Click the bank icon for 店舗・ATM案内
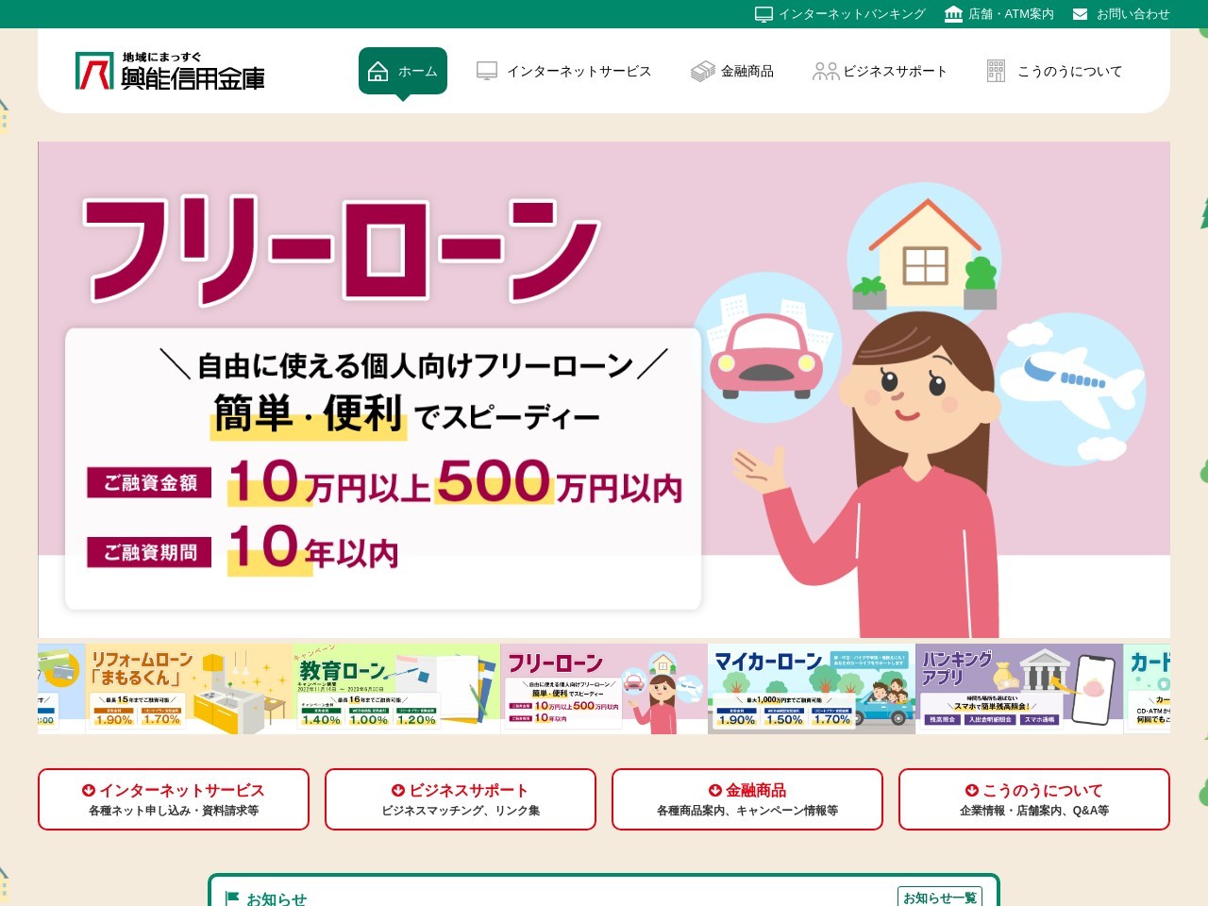1208x906 pixels. coord(953,14)
